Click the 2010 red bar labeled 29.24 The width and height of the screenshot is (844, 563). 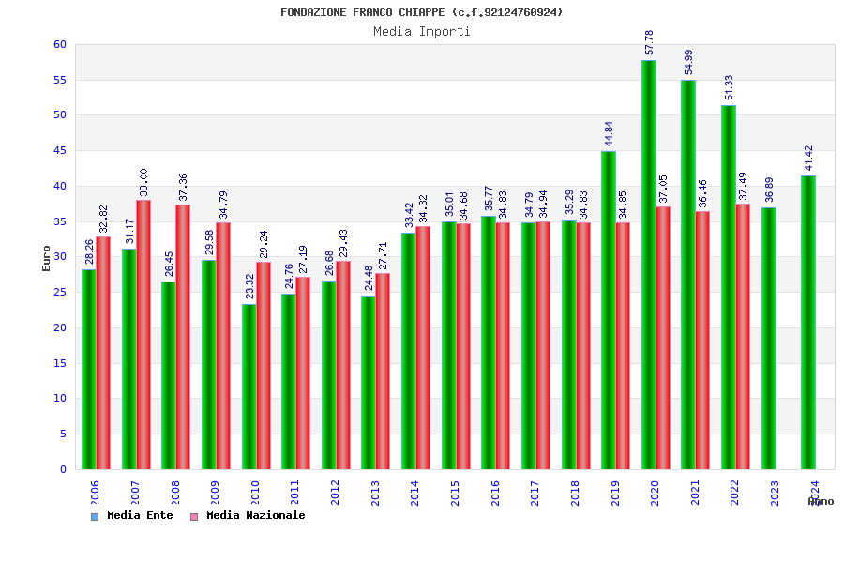[264, 365]
